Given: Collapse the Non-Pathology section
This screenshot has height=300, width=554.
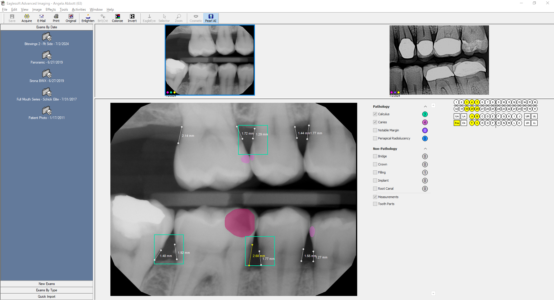Looking at the screenshot, I should tap(425, 149).
